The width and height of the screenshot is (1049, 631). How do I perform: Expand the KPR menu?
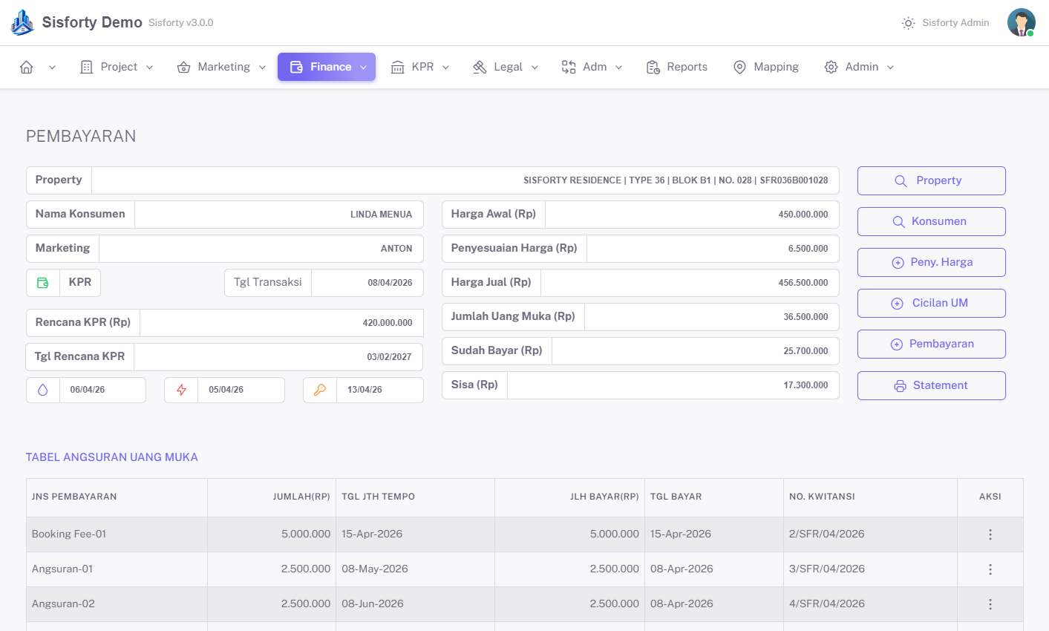[x=420, y=67]
